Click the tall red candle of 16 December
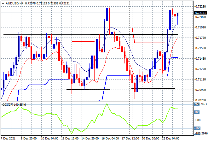 (109, 21)
